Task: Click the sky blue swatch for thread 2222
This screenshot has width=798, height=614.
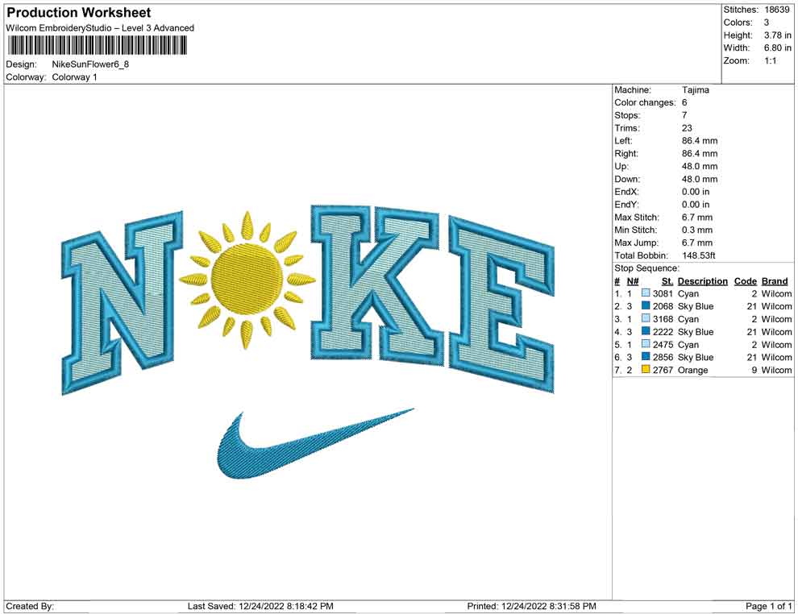Action: click(646, 331)
